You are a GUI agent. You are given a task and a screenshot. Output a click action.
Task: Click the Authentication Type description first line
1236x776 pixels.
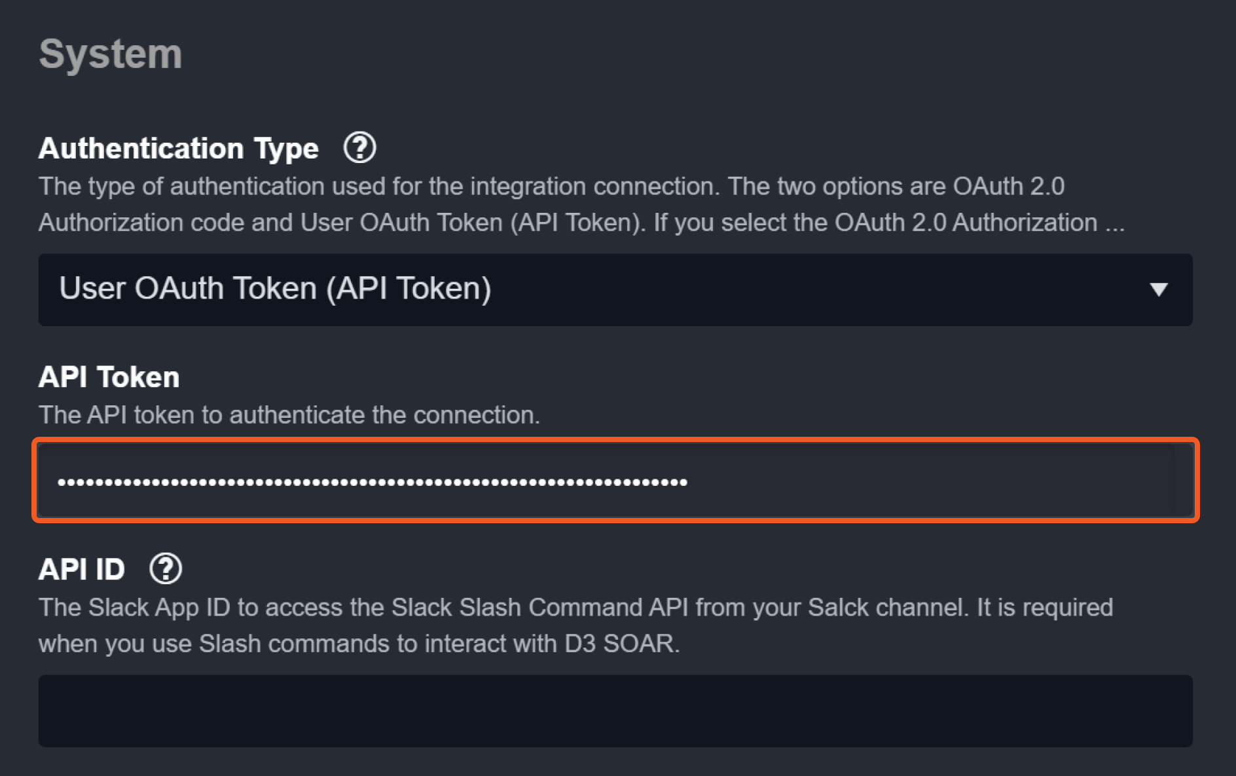click(x=551, y=187)
